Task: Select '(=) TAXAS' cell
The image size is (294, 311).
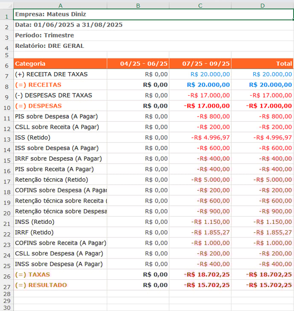Action: click(x=60, y=275)
